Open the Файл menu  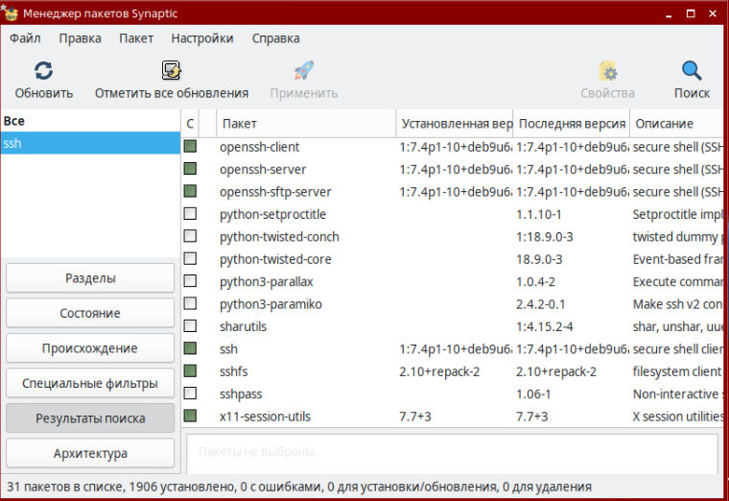pos(25,38)
